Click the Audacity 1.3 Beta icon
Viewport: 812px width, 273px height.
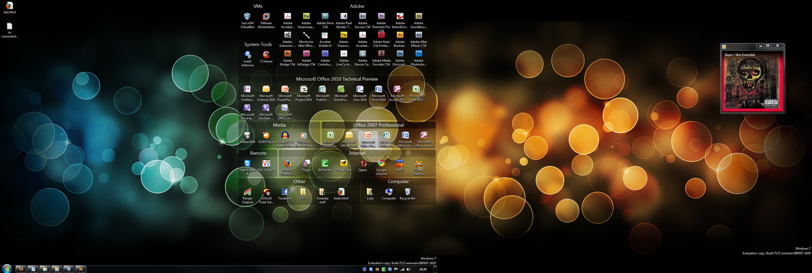[285, 136]
